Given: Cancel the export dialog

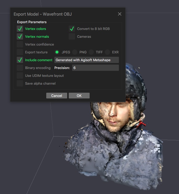Looking at the screenshot, I should point(57,96).
